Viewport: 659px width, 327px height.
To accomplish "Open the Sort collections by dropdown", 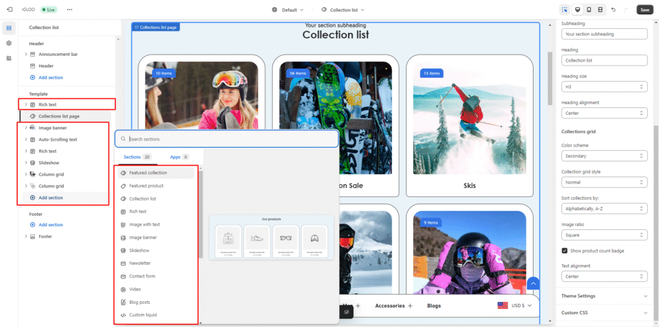I will [604, 209].
